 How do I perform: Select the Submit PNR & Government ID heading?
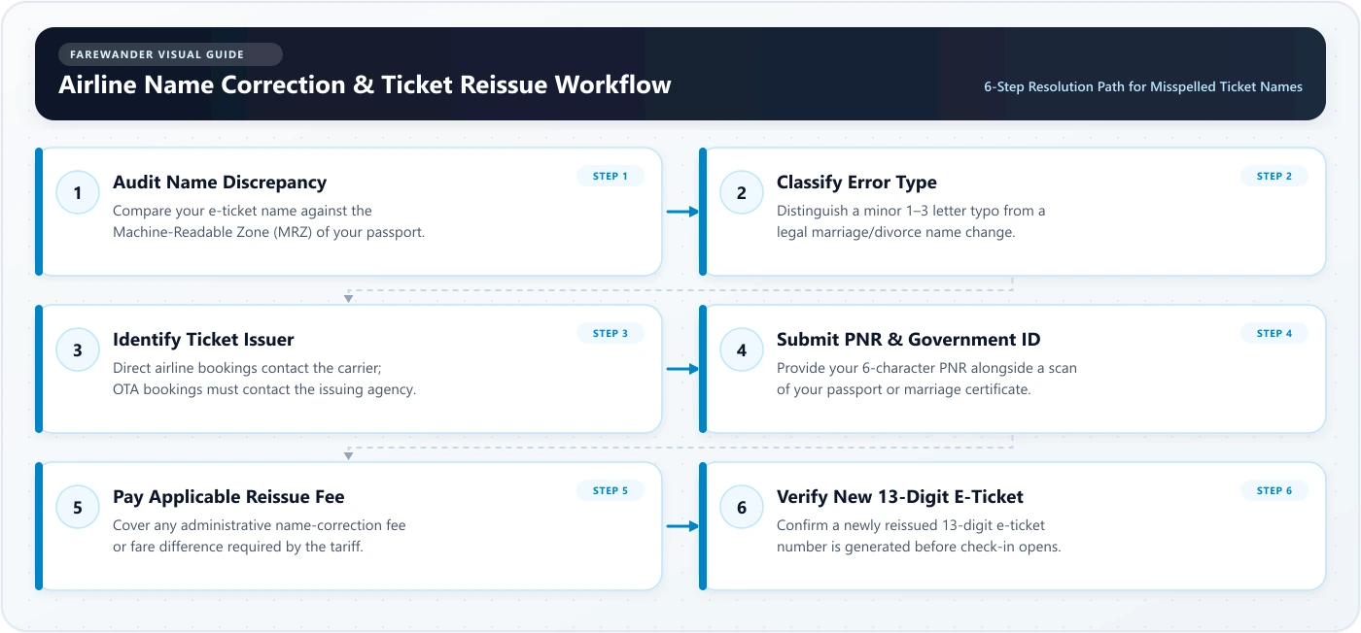908,339
